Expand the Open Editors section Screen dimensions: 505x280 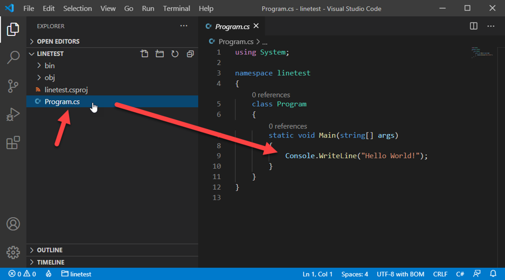pos(58,42)
